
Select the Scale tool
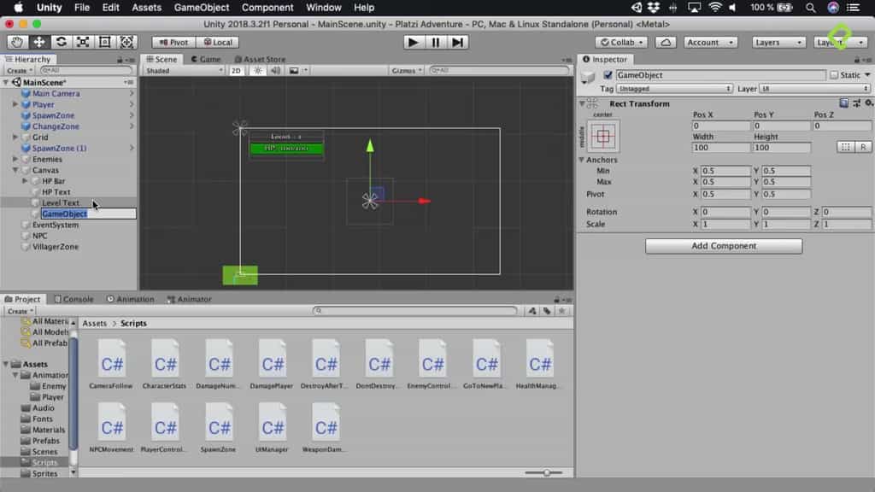pyautogui.click(x=81, y=40)
